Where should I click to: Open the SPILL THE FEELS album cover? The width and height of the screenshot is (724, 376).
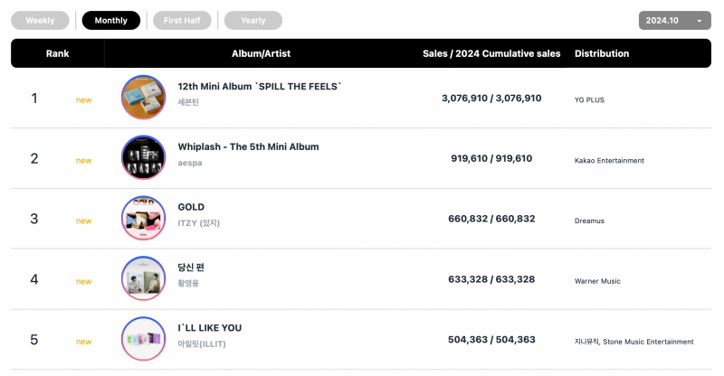[143, 98]
